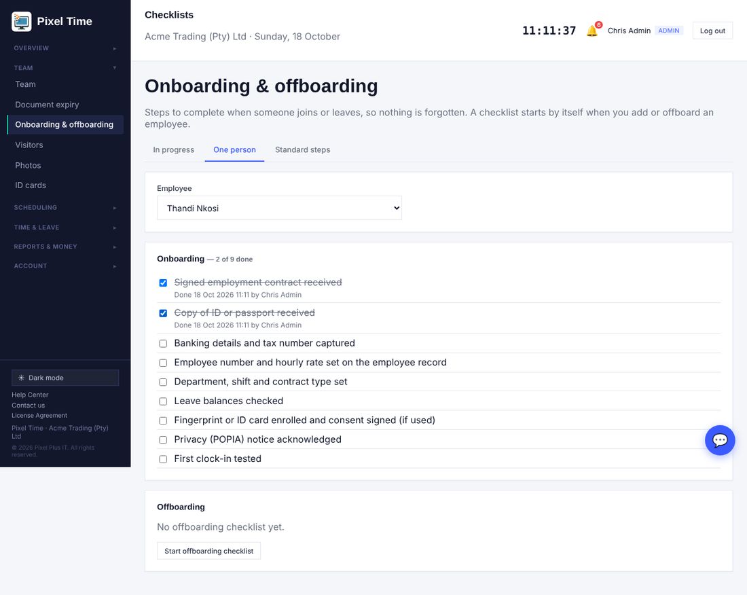Open the Employee dropdown showing Thandi Nkosi
The height and width of the screenshot is (595, 747).
pyautogui.click(x=279, y=208)
